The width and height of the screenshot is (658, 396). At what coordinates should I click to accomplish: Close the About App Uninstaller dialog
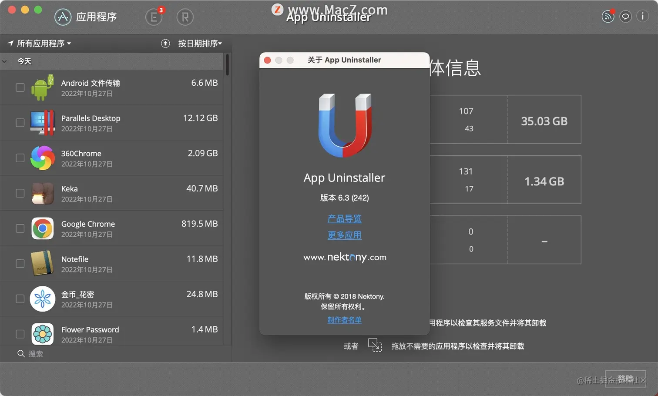(268, 60)
